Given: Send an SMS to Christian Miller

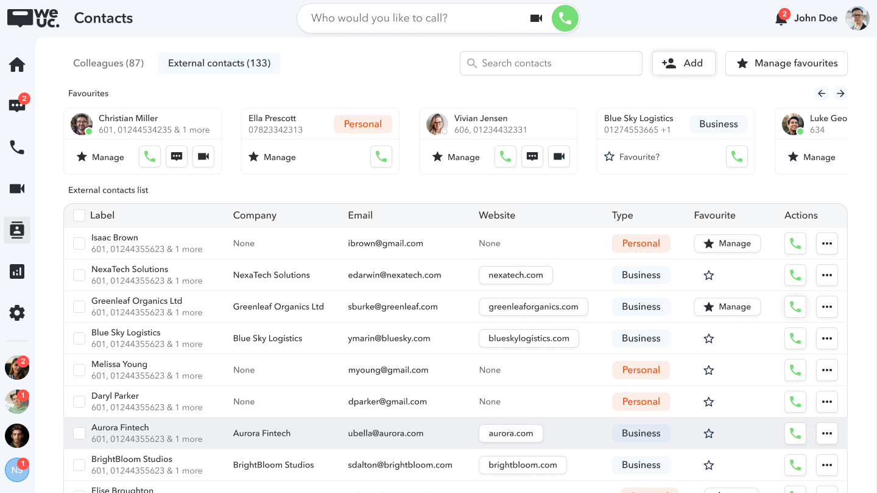Looking at the screenshot, I should (x=177, y=156).
